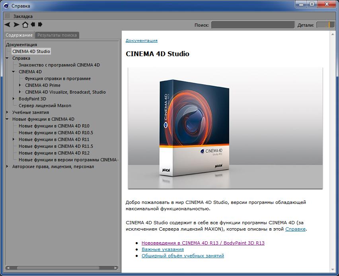Open Сервер лицензий Maxon entry

[45, 106]
